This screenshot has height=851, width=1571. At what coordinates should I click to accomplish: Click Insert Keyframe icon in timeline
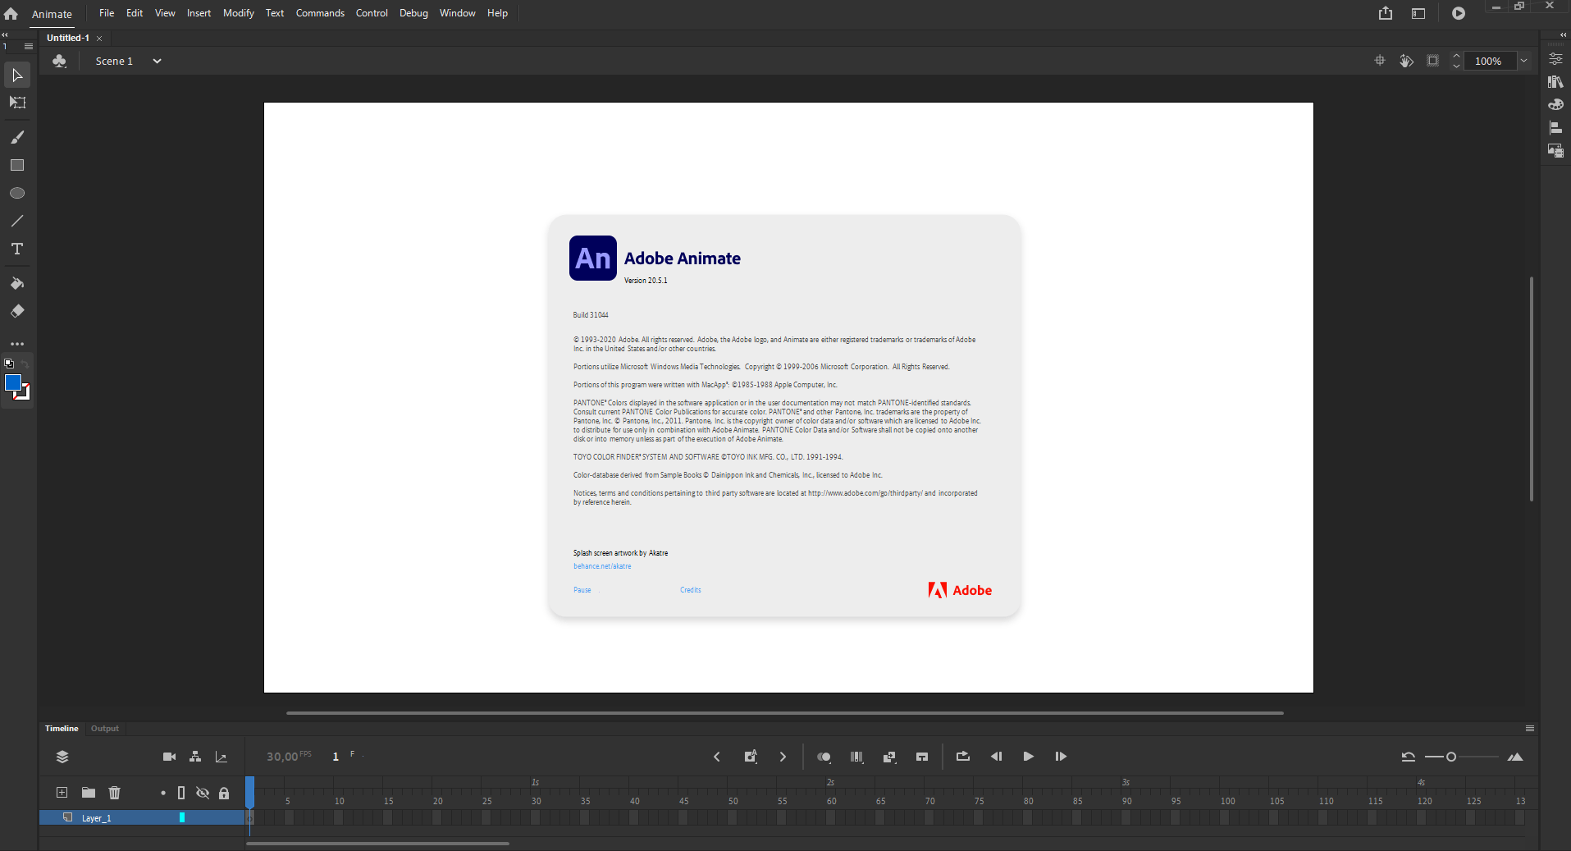(750, 757)
